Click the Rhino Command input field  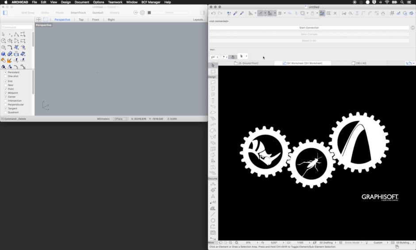pyautogui.click(x=17, y=27)
